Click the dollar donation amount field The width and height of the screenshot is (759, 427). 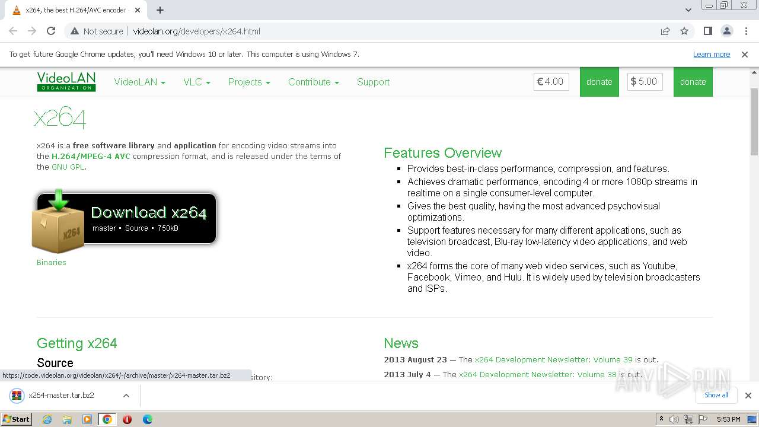[645, 82]
